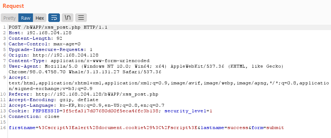Click the form=submit parameter

click(268, 128)
